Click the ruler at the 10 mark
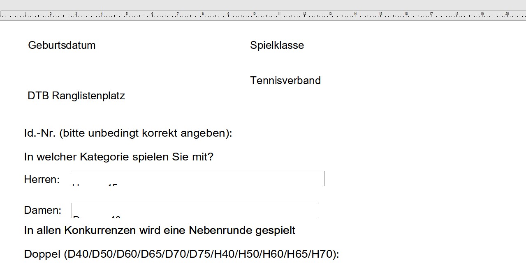The width and height of the screenshot is (526, 270). pyautogui.click(x=254, y=15)
